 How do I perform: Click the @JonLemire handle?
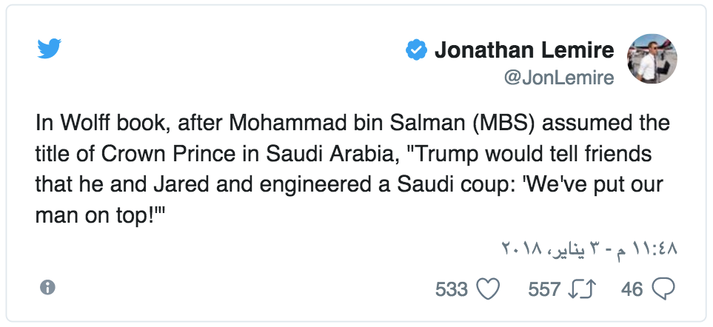558,78
